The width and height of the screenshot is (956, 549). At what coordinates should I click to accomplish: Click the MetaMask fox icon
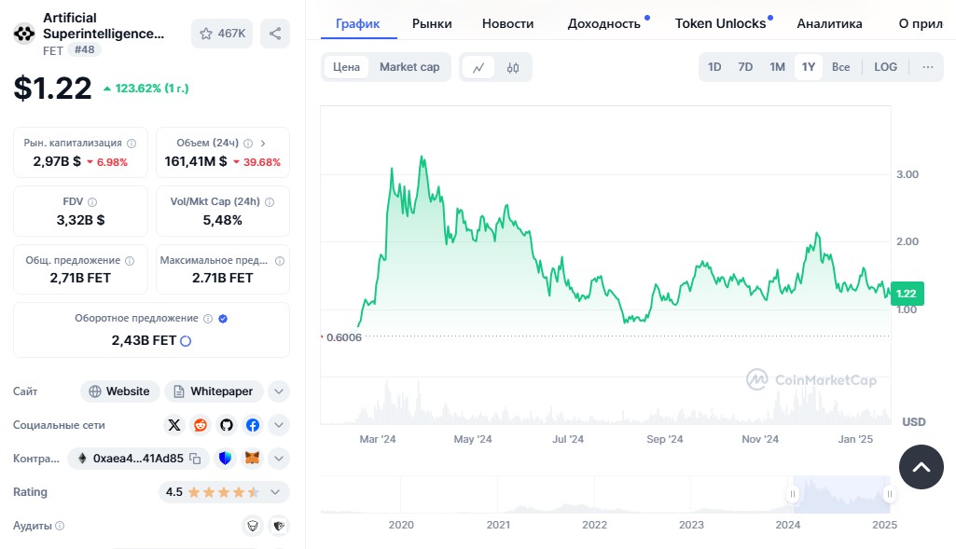(253, 459)
